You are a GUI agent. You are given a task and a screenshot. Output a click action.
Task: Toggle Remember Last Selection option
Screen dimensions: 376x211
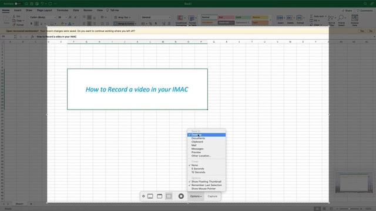tap(206, 185)
